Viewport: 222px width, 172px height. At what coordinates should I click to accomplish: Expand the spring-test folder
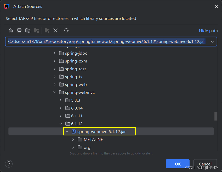tap(55, 69)
